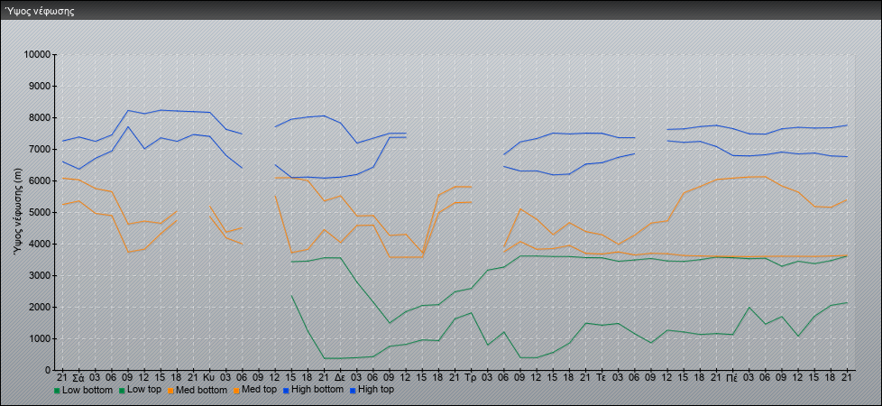The image size is (882, 406).
Task: Toggle the Med bottom legend entry
Action: (198, 390)
